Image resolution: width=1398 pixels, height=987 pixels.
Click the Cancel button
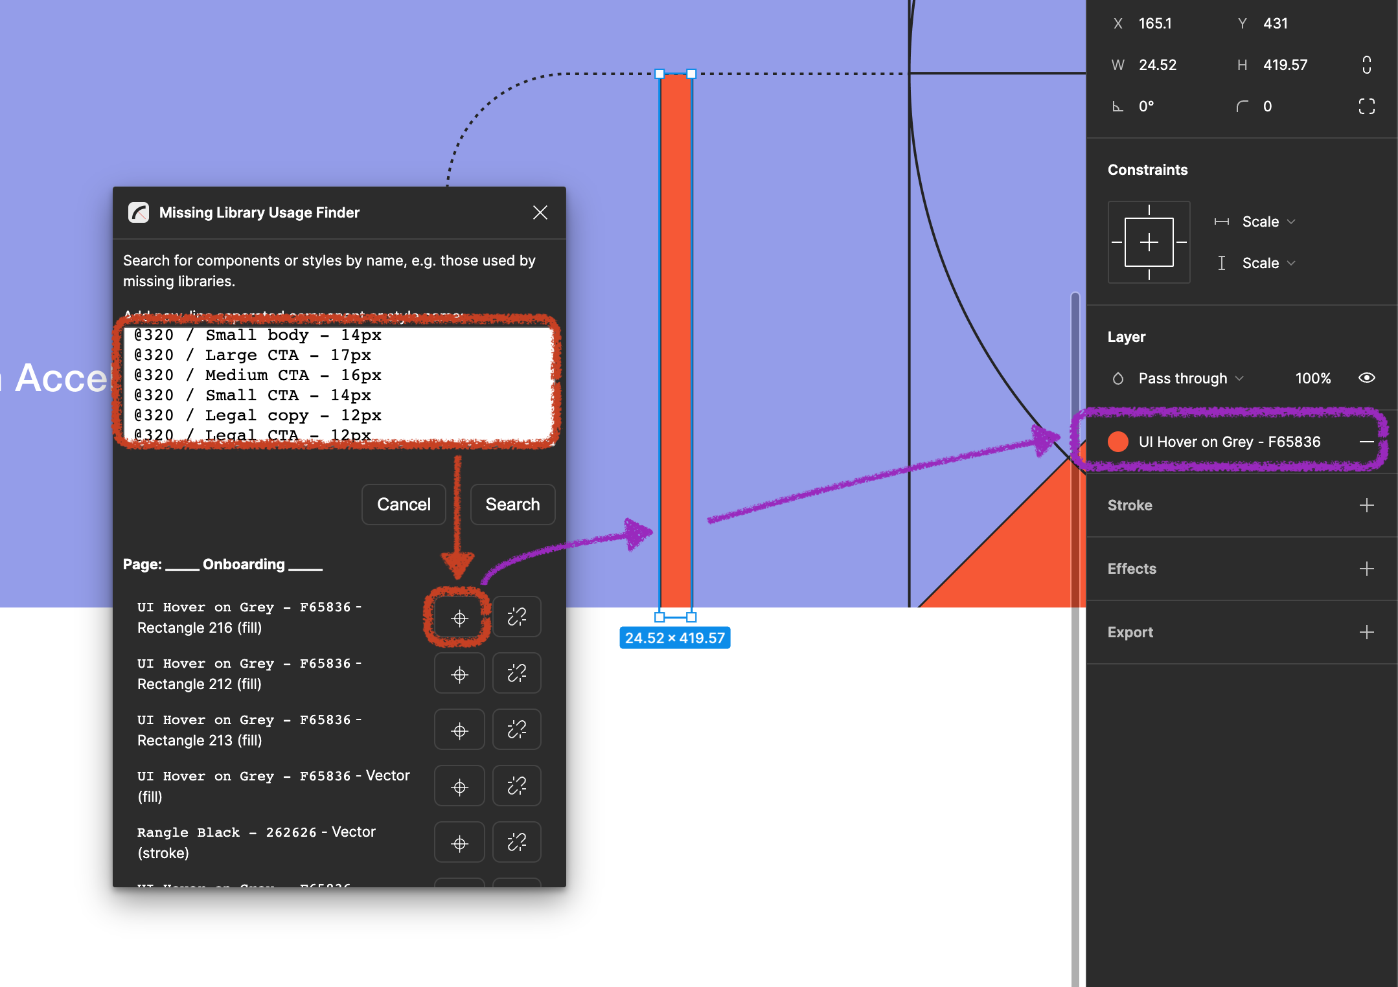(x=404, y=505)
